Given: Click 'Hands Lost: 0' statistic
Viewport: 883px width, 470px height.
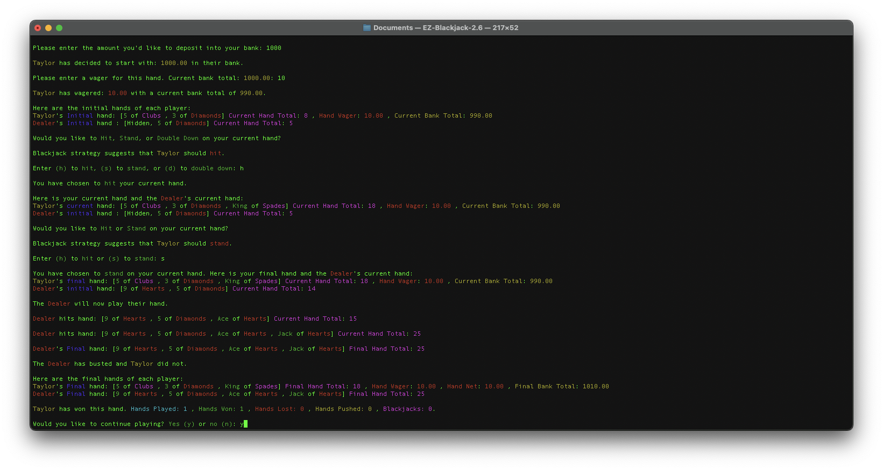Looking at the screenshot, I should [279, 409].
